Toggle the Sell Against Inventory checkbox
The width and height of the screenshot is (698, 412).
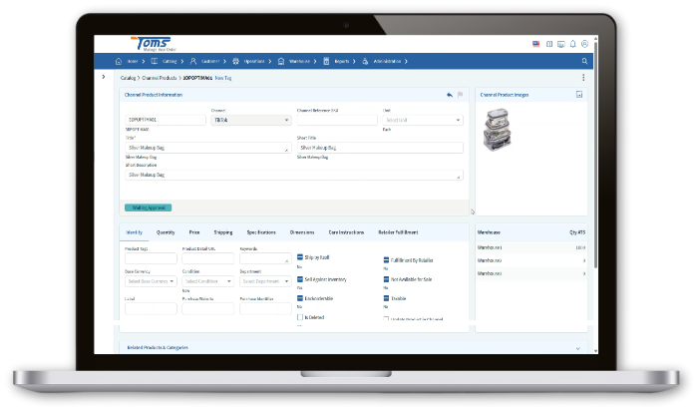pos(300,278)
